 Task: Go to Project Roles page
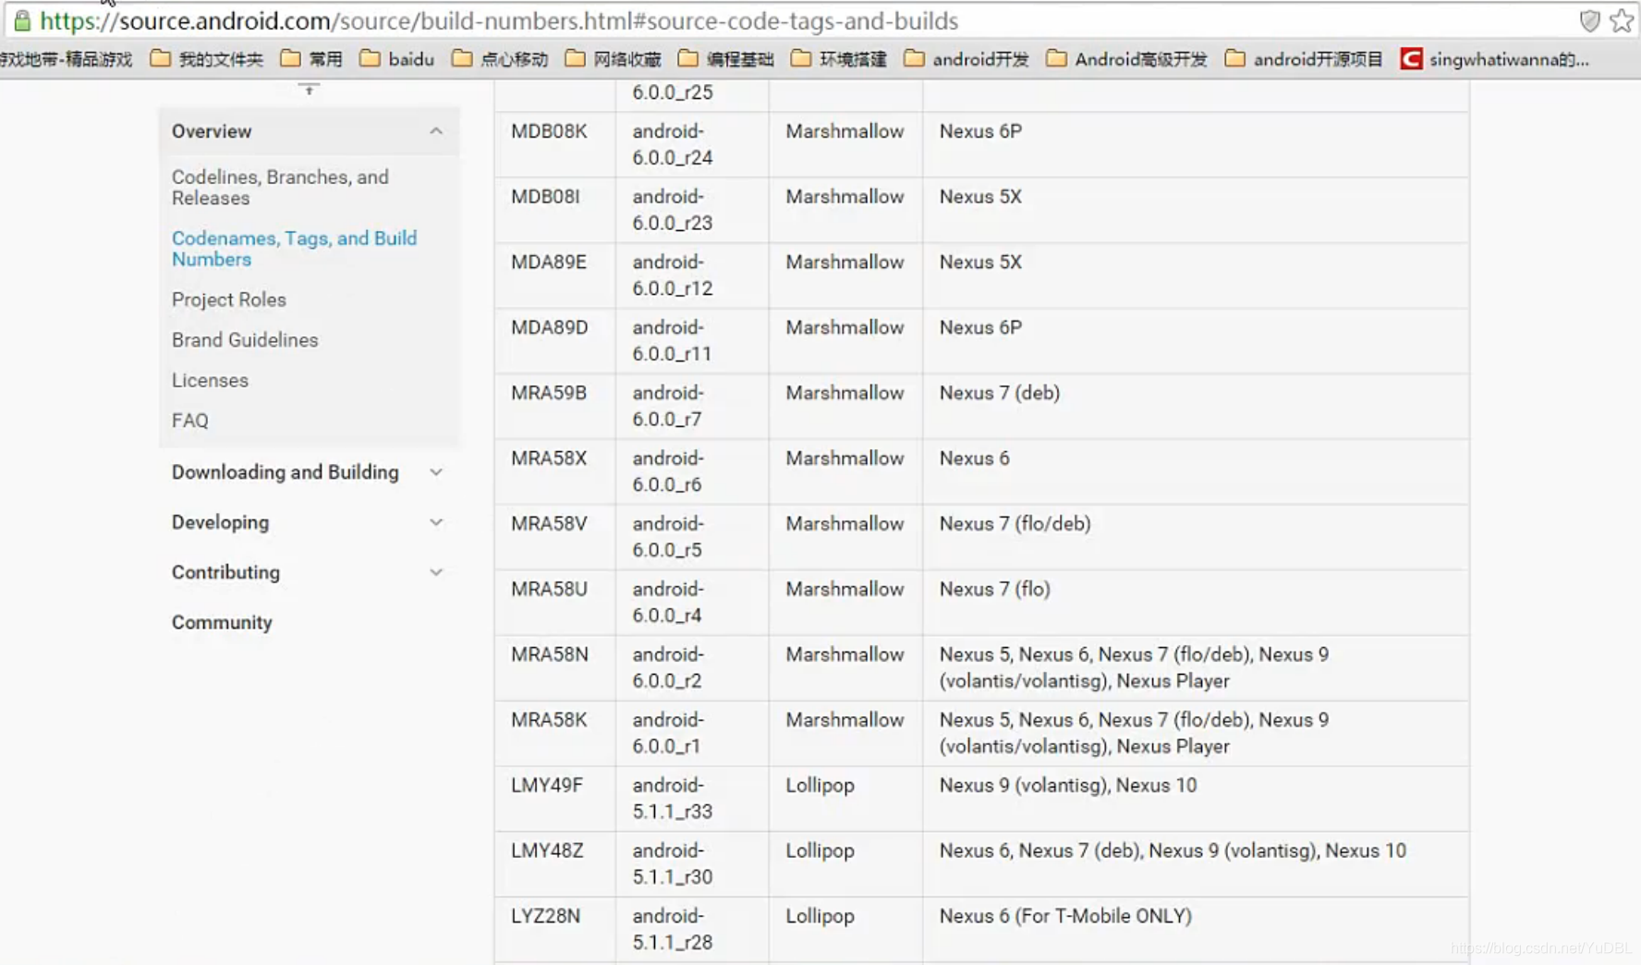(229, 299)
